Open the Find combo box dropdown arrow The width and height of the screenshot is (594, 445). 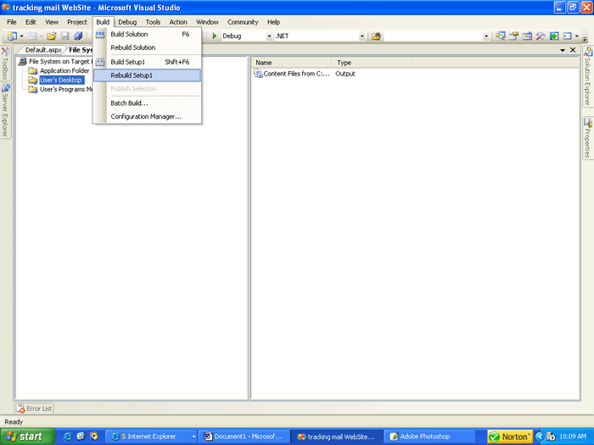(486, 36)
